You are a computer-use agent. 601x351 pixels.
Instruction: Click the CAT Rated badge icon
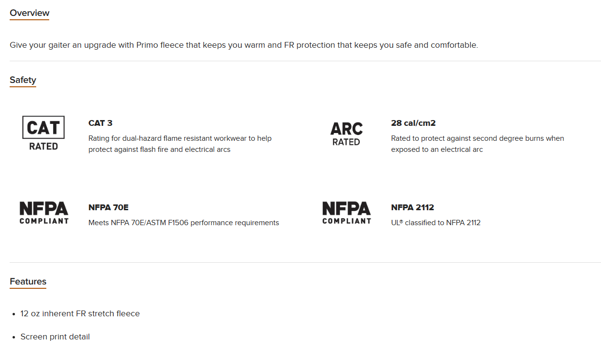point(43,133)
